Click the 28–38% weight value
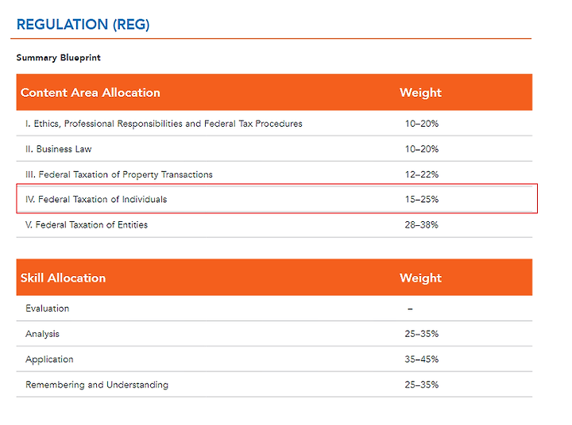Viewport: 572px width, 425px height. (x=421, y=224)
